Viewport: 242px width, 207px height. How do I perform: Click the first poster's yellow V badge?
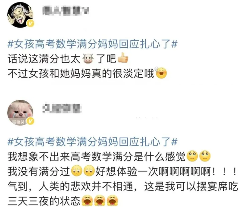(x=30, y=24)
